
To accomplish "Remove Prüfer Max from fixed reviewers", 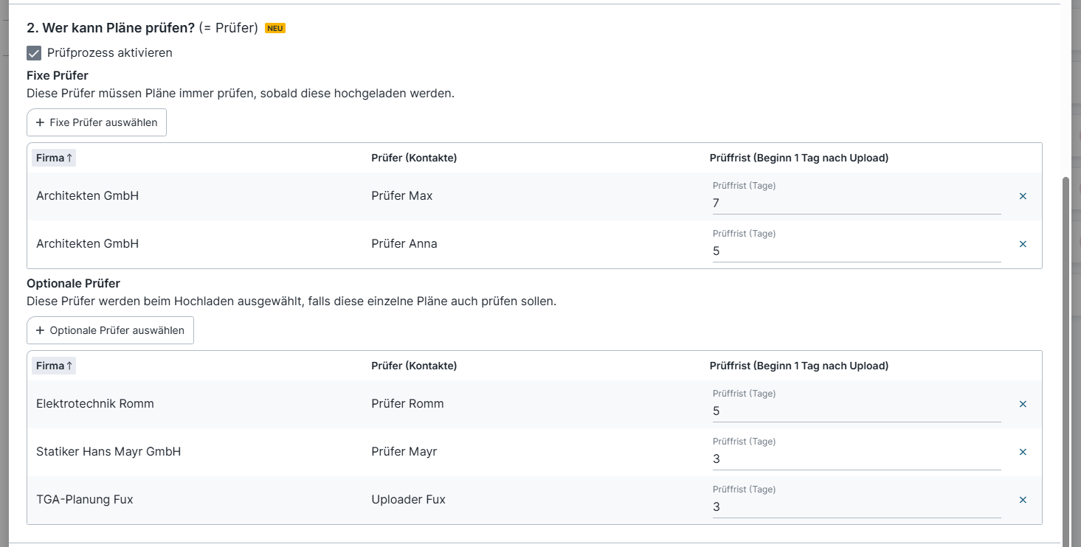I will click(1023, 197).
